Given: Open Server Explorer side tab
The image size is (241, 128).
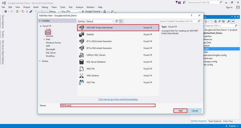Looking at the screenshot, I should (3, 22).
